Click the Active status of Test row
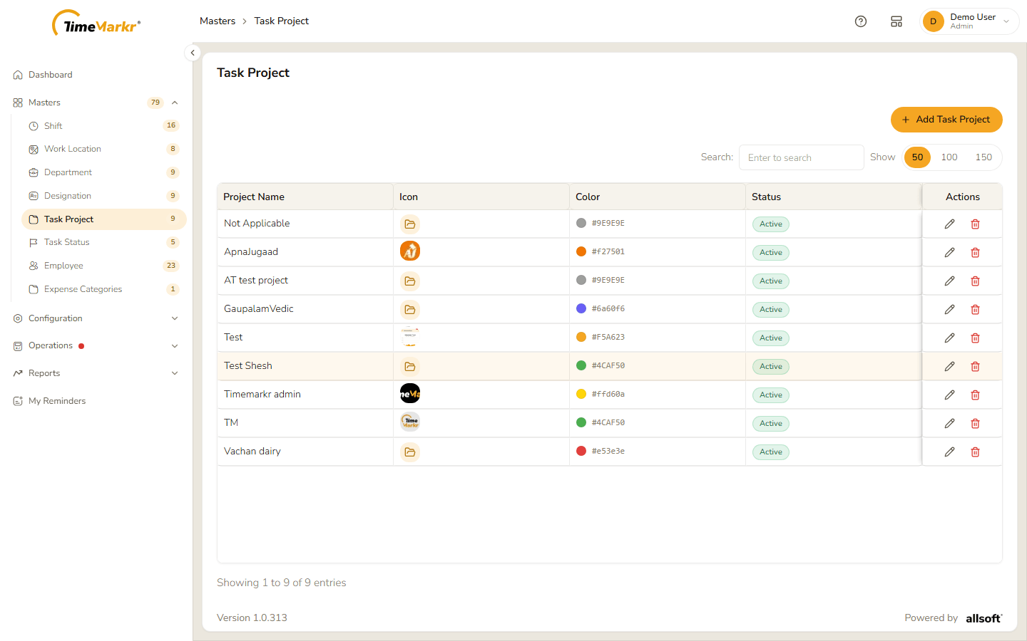This screenshot has height=641, width=1027. [x=771, y=338]
